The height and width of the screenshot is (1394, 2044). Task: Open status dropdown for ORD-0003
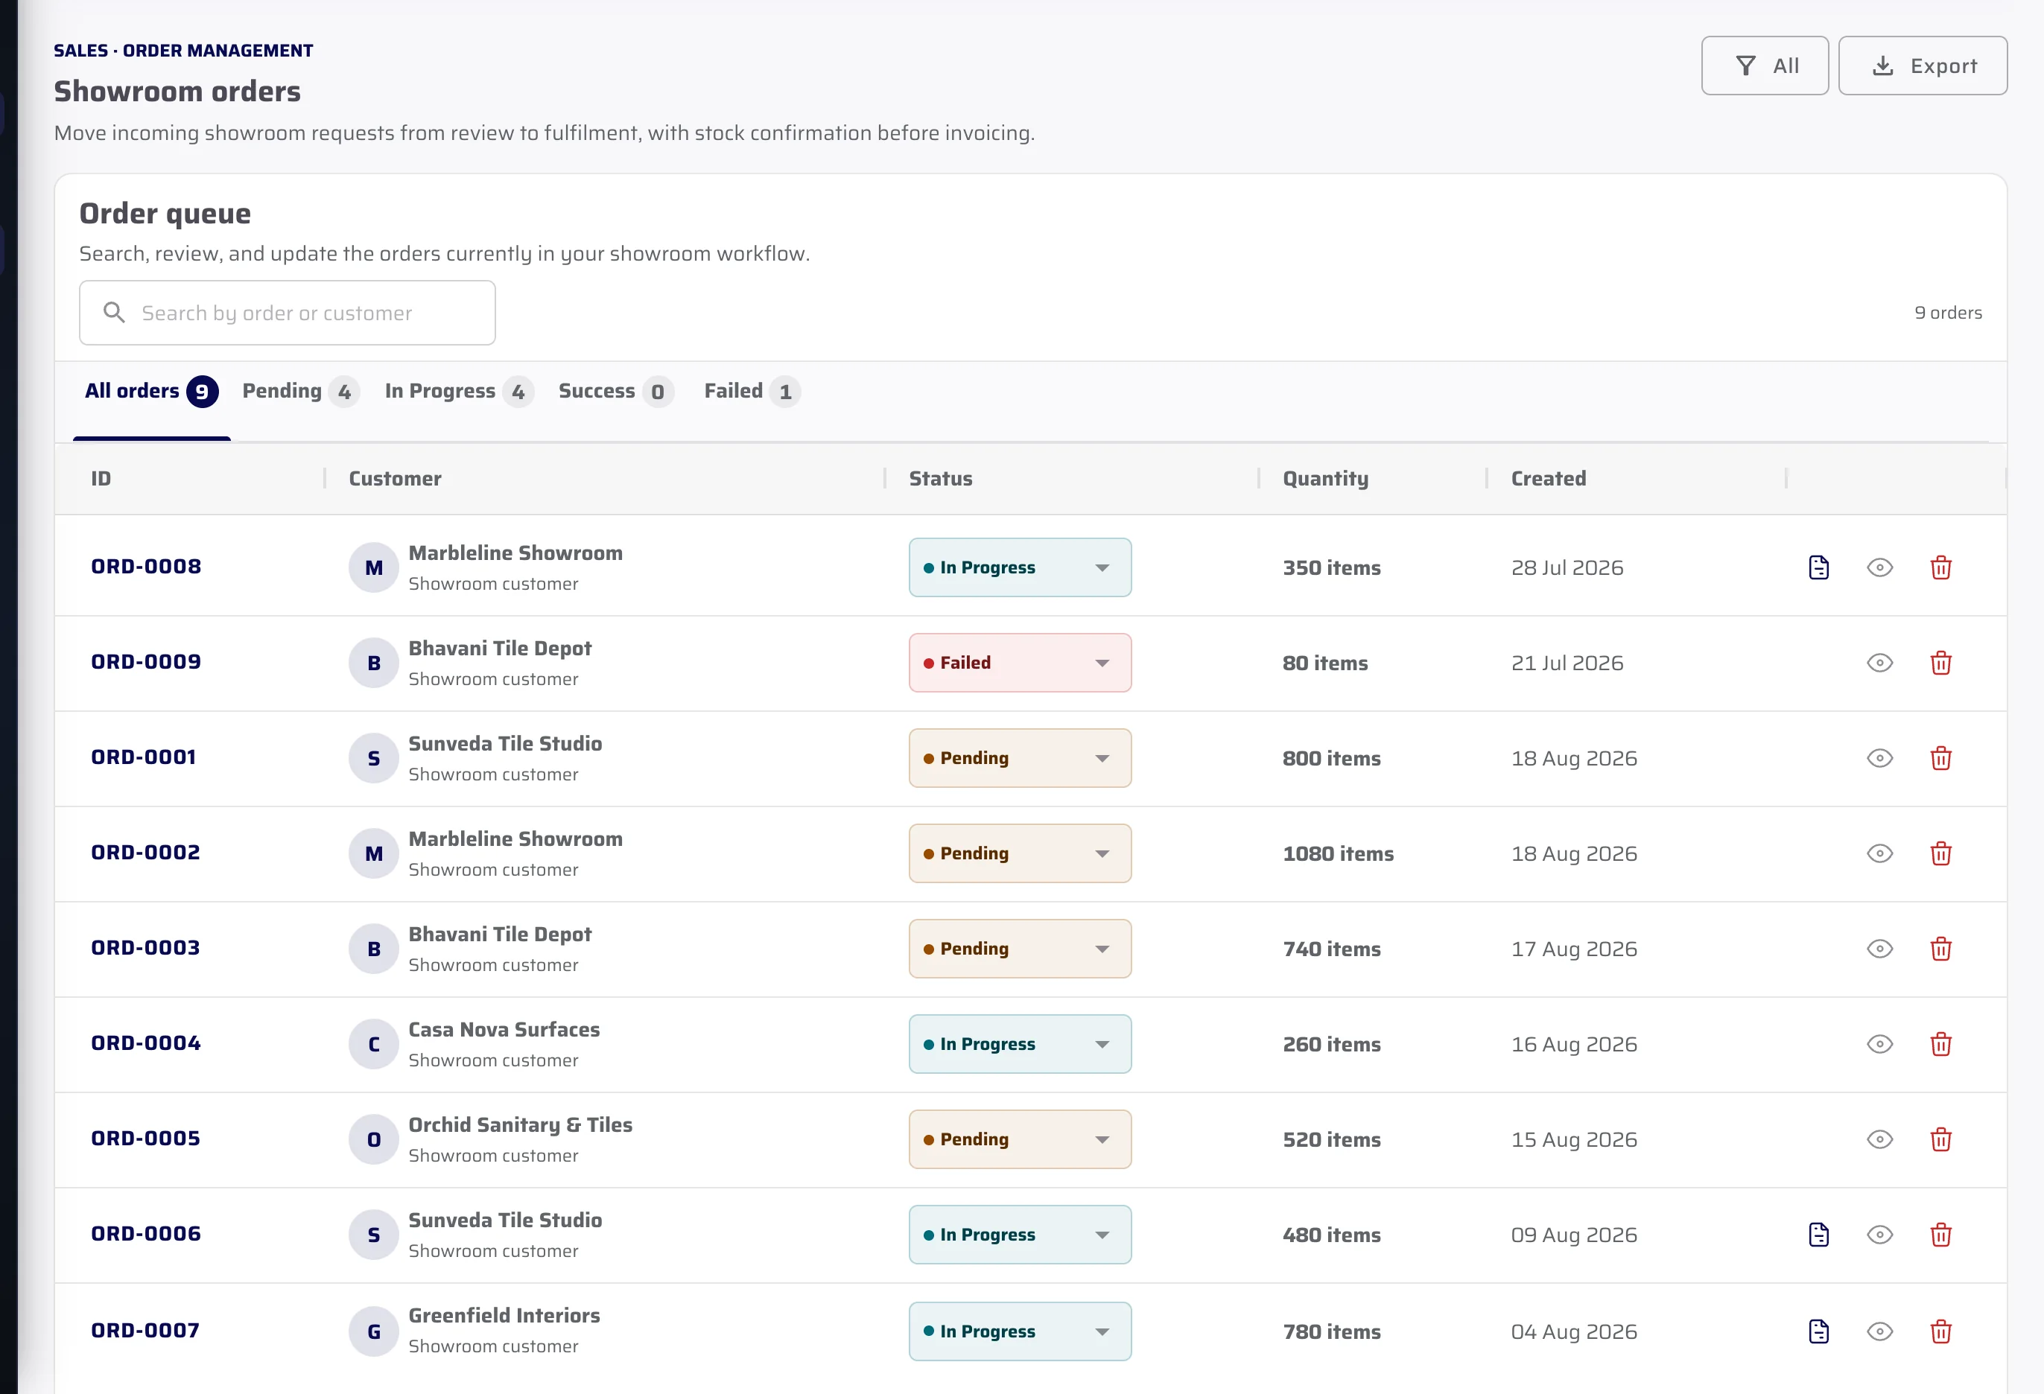click(1019, 949)
